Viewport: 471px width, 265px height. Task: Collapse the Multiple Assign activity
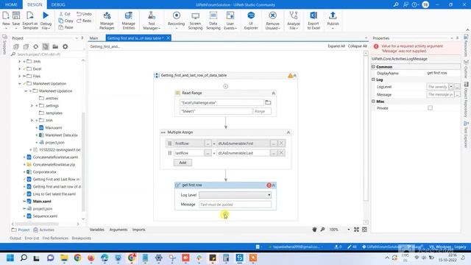point(288,132)
